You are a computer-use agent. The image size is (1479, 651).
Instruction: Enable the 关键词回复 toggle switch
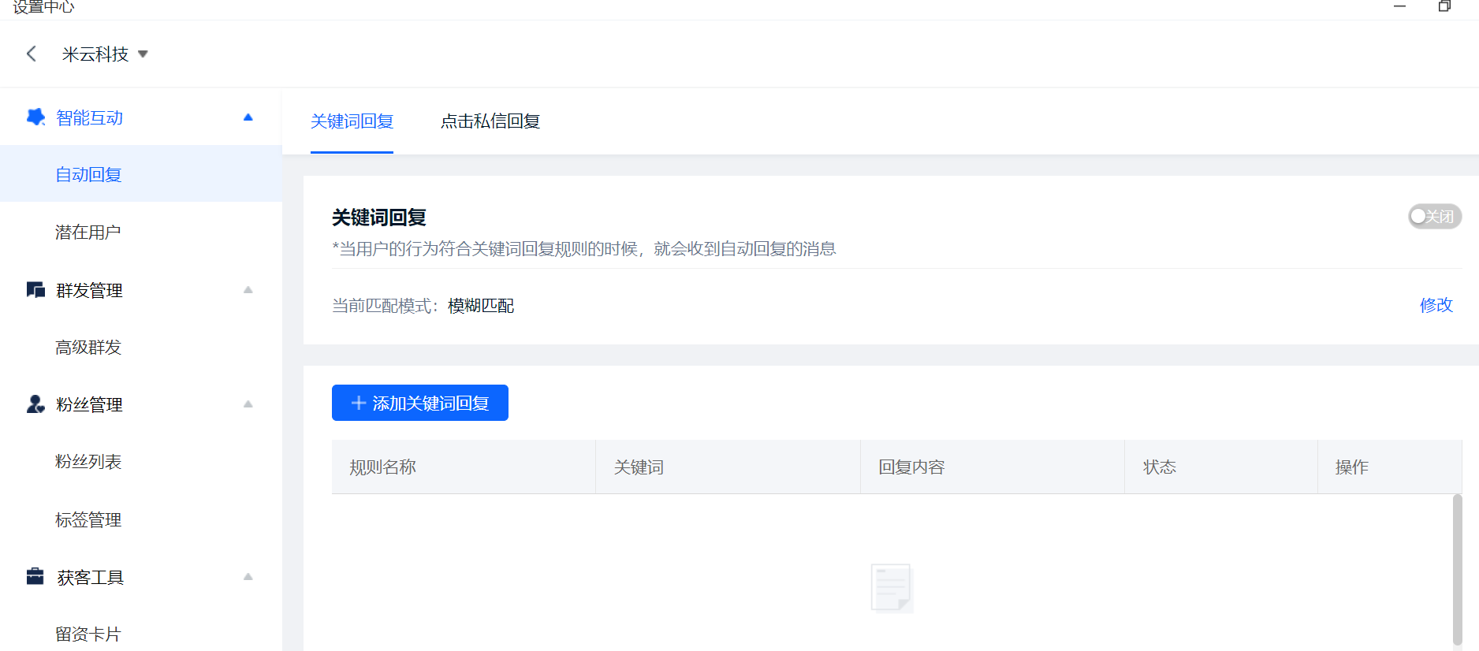tap(1434, 217)
